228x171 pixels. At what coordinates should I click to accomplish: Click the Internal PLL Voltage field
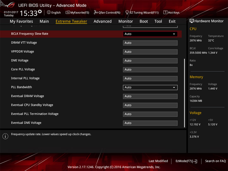tap(150, 79)
